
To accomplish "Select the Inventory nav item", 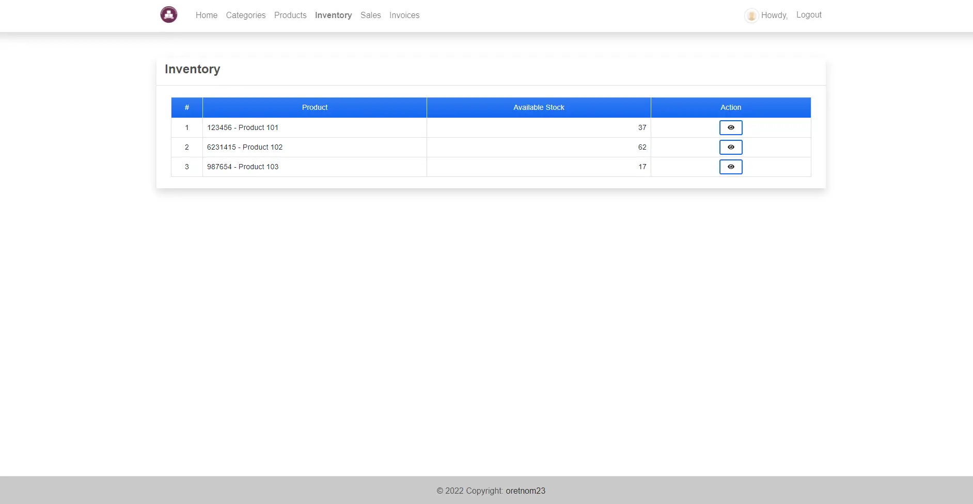I will tap(333, 15).
